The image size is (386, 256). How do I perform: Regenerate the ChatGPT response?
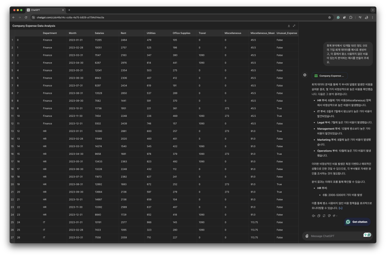click(324, 216)
